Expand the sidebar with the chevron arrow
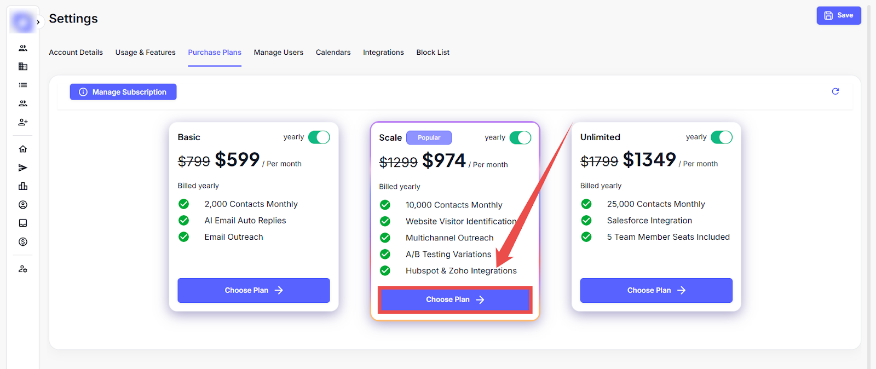The width and height of the screenshot is (876, 369). (38, 22)
